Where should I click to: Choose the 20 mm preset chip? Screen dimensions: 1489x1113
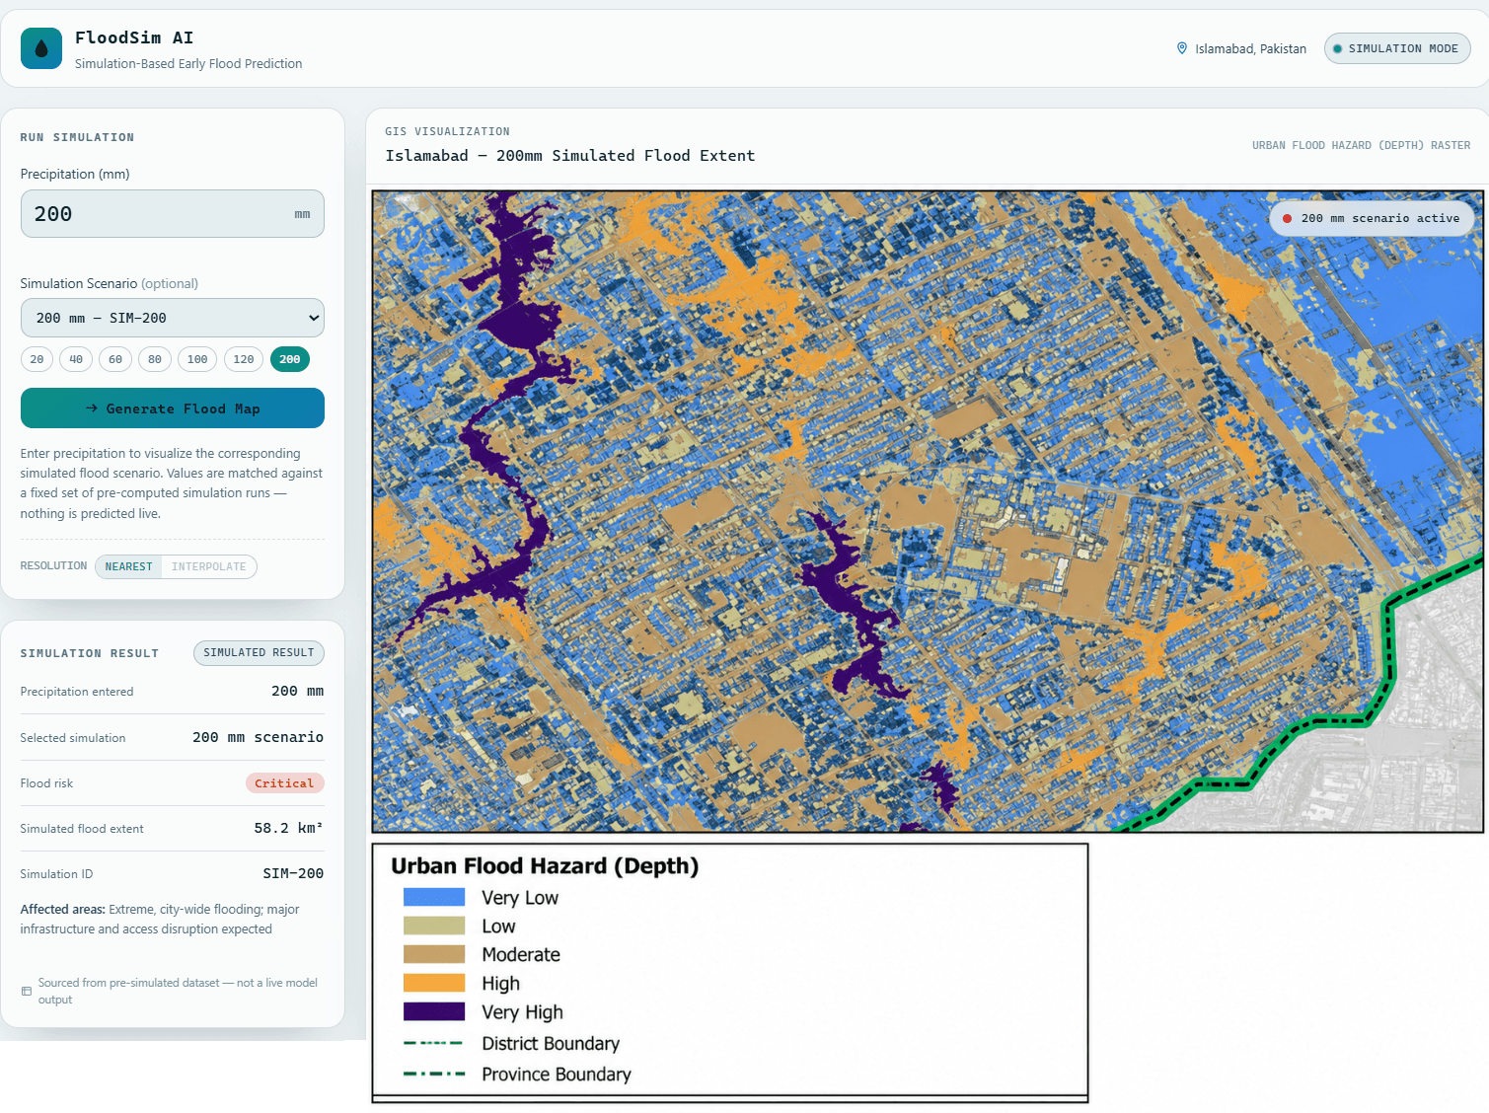pos(37,359)
